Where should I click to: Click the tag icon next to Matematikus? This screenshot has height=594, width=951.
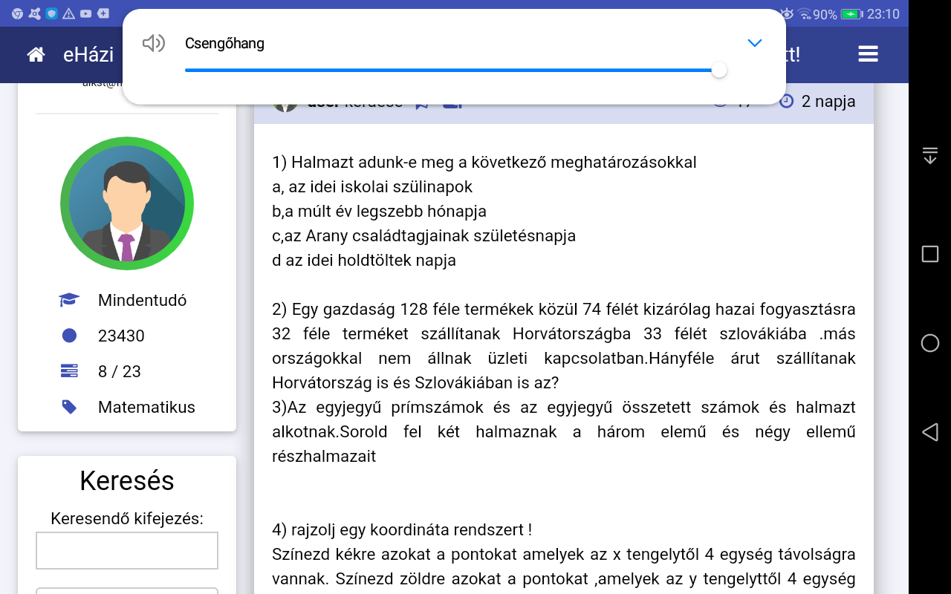click(69, 407)
